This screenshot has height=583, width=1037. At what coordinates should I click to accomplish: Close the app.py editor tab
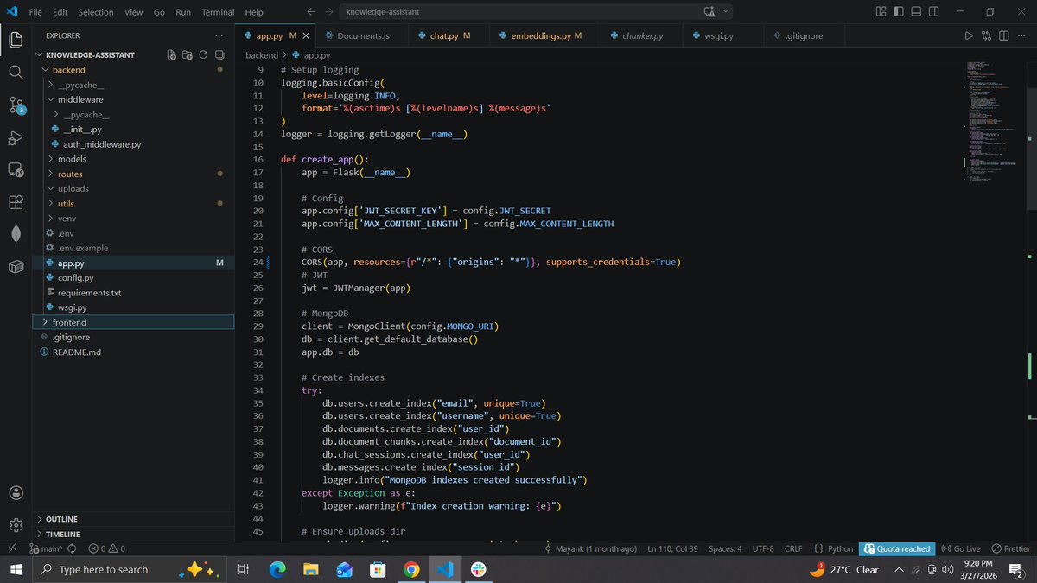[x=306, y=35]
